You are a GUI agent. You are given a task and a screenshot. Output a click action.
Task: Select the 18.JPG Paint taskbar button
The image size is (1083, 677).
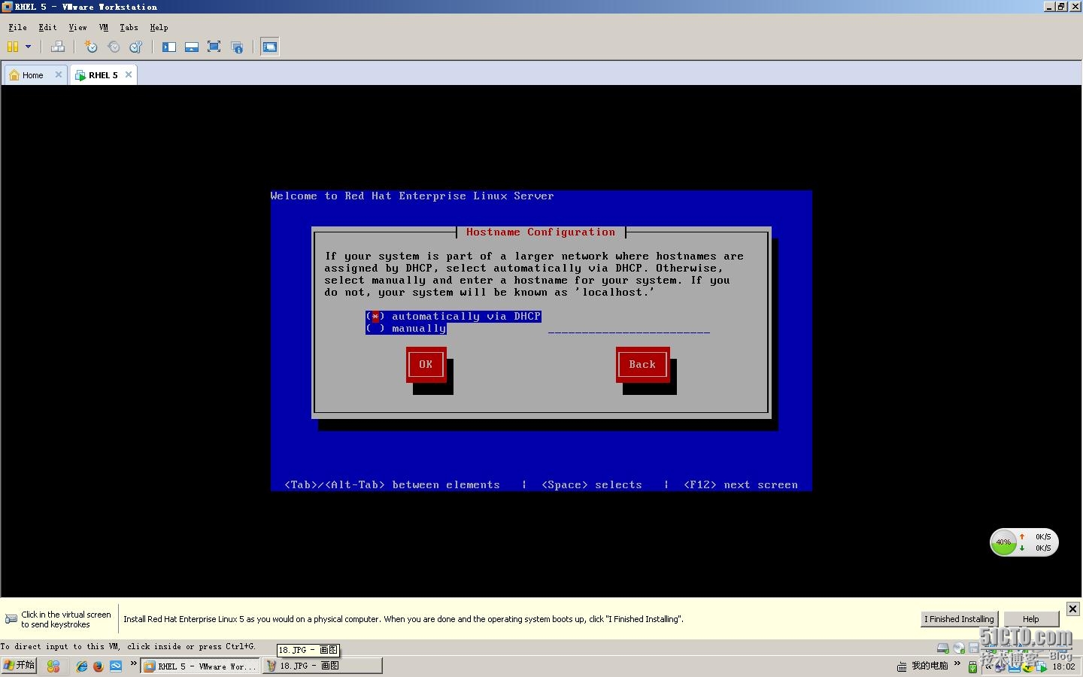(x=322, y=666)
